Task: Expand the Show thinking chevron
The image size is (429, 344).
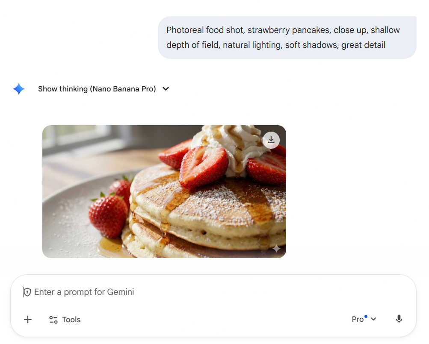Action: click(166, 89)
